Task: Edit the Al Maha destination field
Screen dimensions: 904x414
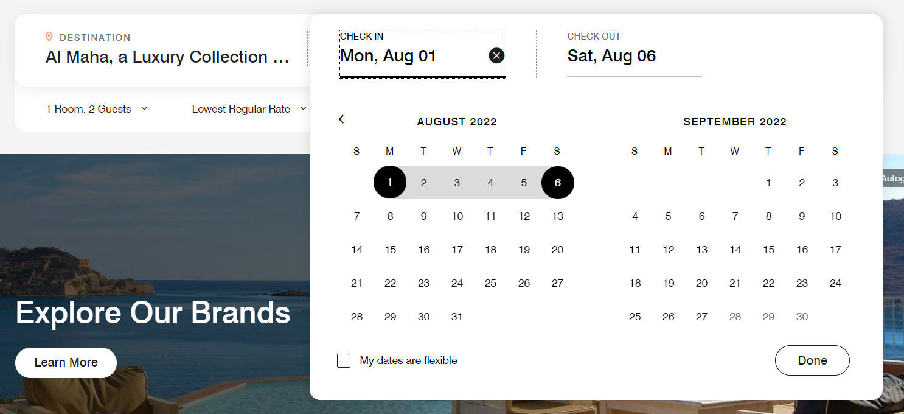Action: coord(167,57)
